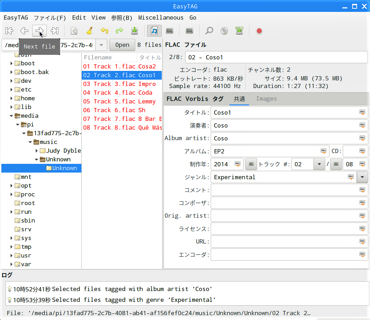Toggle the music note tag view button
Image resolution: width=370 pixels, height=320 pixels.
point(154,31)
